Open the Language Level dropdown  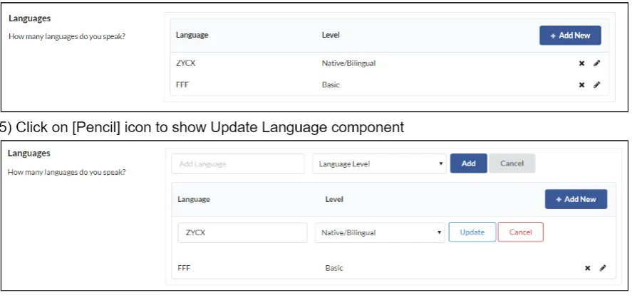[379, 163]
